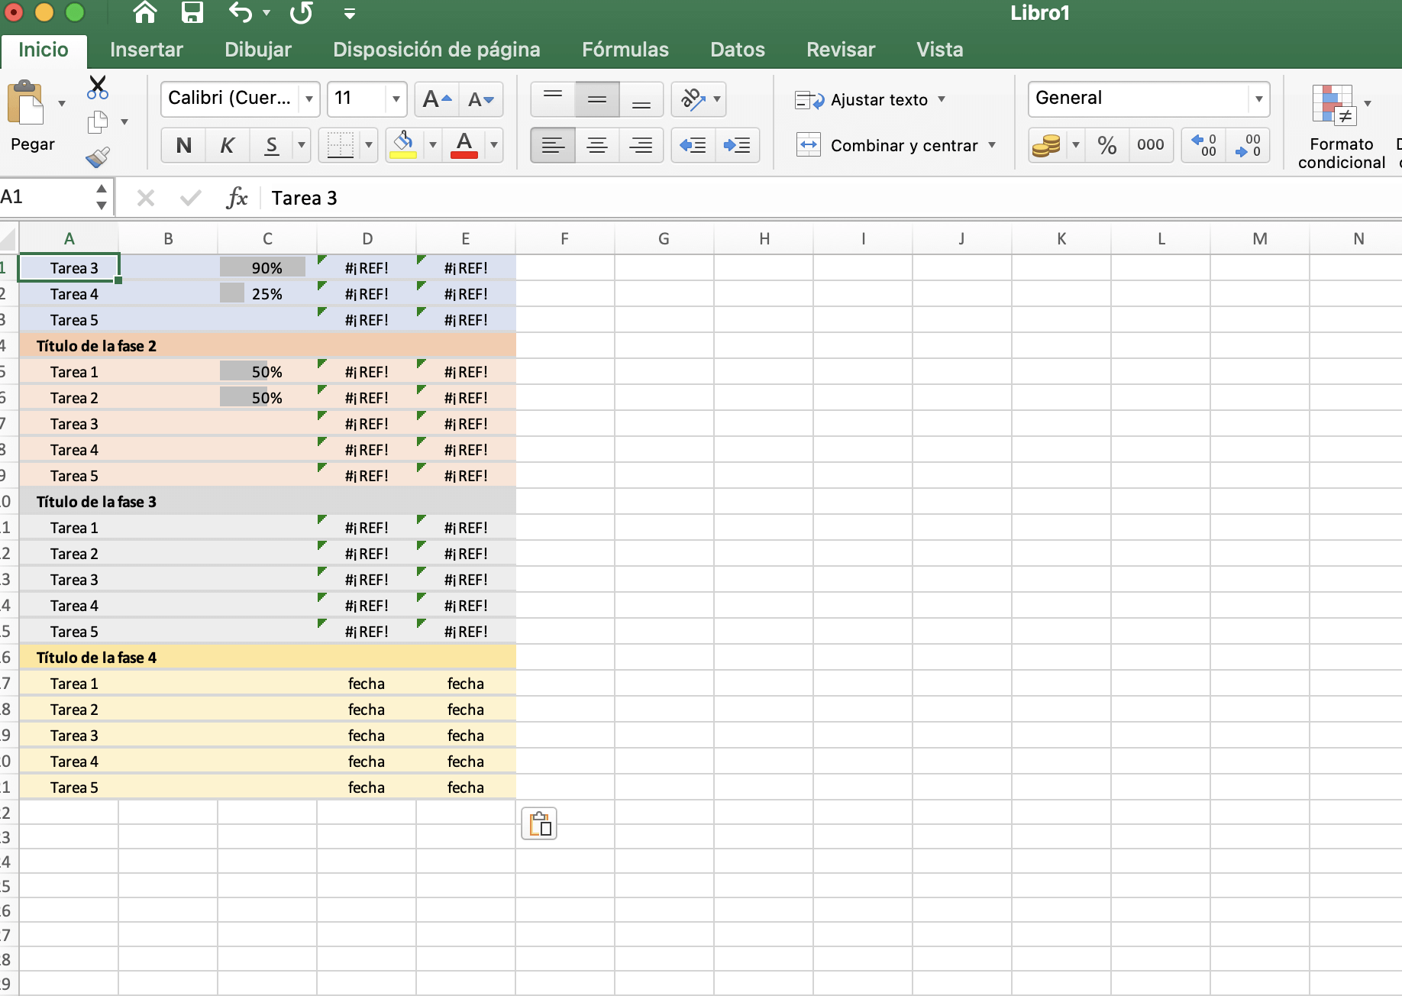Toggle center horizontal alignment
The width and height of the screenshot is (1402, 996).
[597, 145]
